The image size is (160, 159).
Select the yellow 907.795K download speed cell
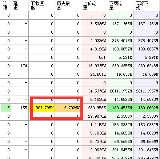tap(41, 108)
